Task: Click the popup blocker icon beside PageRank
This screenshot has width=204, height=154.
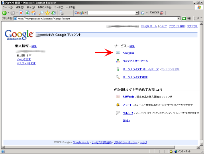Action: [162, 13]
